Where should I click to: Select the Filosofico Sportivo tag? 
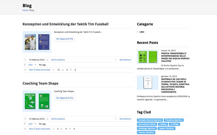[174, 120]
